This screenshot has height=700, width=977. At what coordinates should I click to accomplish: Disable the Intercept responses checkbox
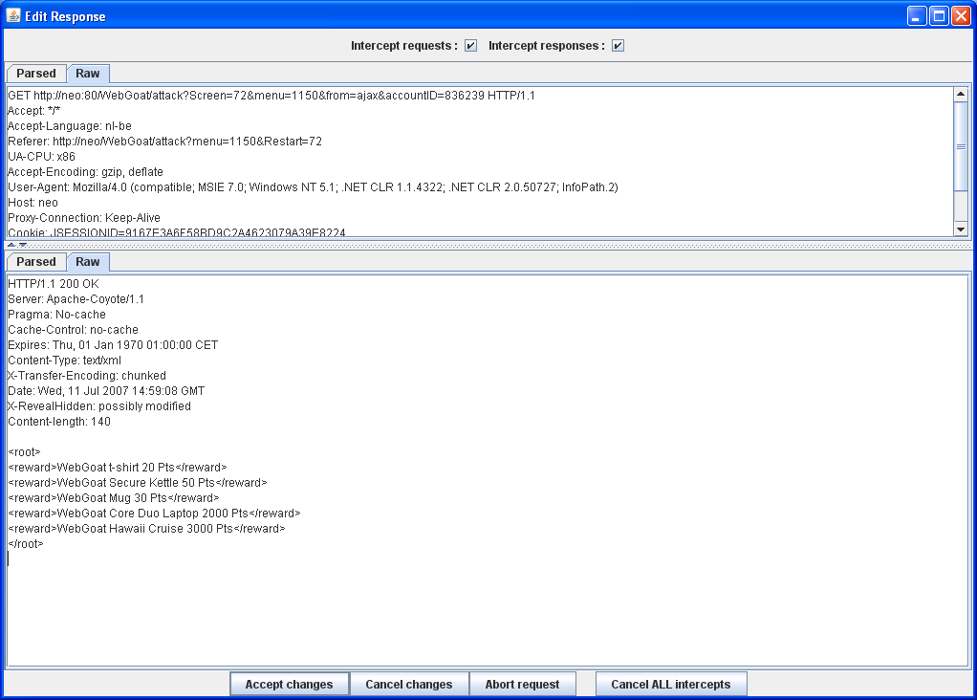point(619,46)
